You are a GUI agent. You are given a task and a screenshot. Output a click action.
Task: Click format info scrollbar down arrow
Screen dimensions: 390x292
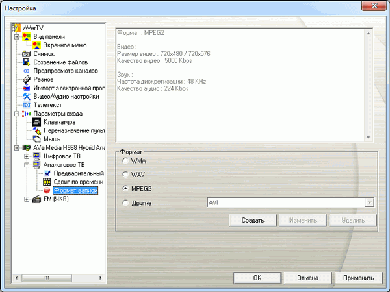[369, 138]
